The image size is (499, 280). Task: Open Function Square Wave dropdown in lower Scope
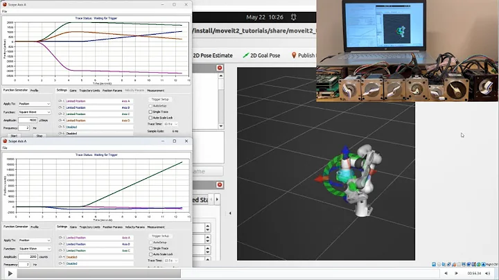pyautogui.click(x=35, y=249)
